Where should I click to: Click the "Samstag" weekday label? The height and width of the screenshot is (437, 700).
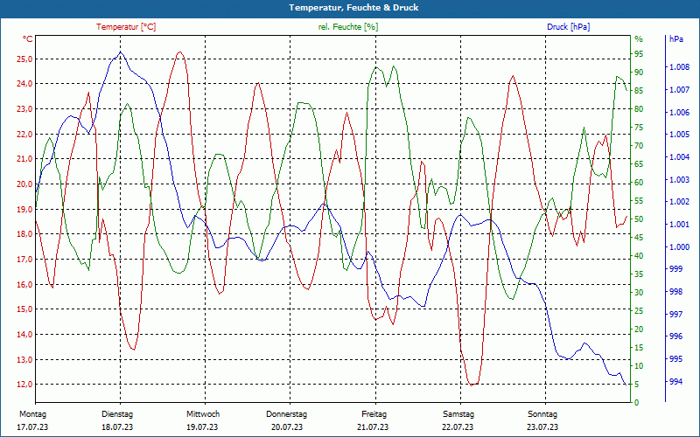458,414
